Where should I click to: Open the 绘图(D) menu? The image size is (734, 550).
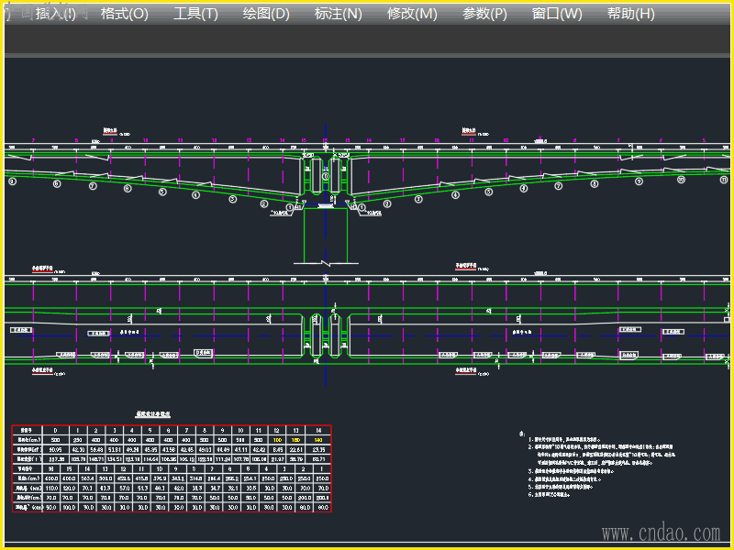point(266,14)
